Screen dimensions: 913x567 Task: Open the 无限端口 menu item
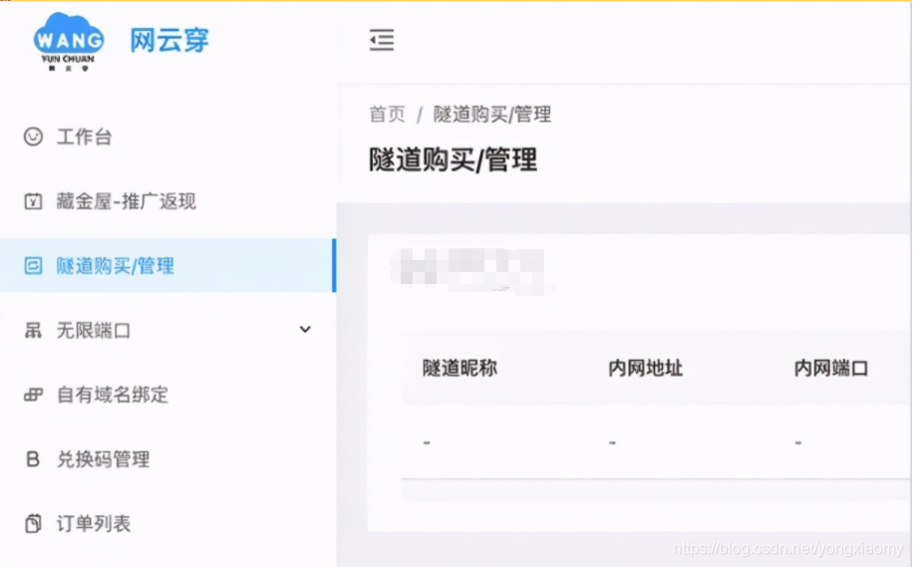click(x=168, y=330)
